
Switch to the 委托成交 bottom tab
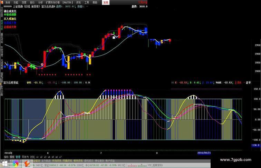tap(89, 161)
